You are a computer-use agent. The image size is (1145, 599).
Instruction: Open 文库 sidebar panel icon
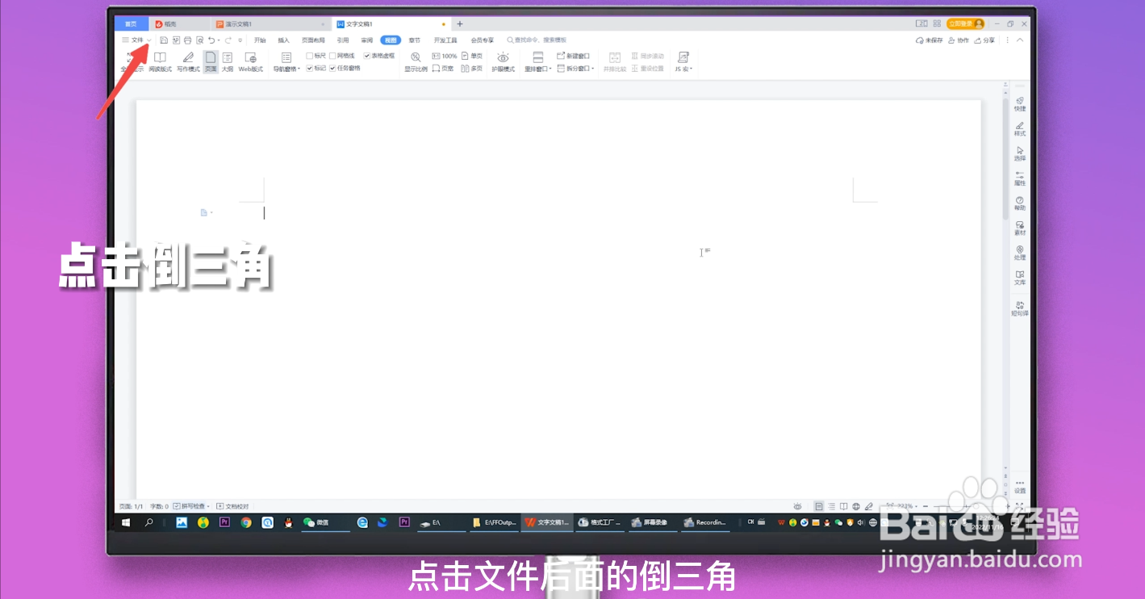point(1020,278)
